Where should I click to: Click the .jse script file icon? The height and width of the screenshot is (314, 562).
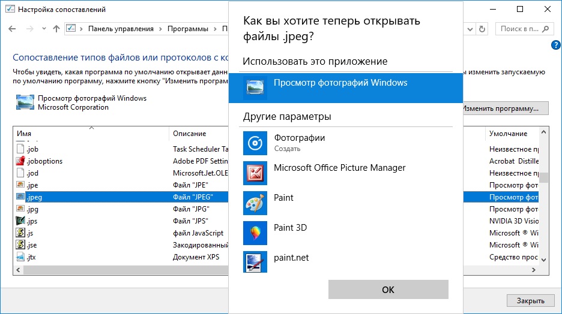[20, 244]
